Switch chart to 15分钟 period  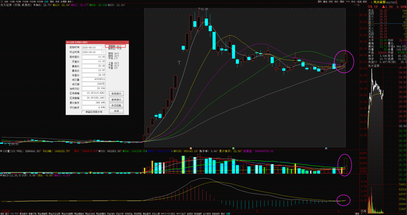click(25, 2)
